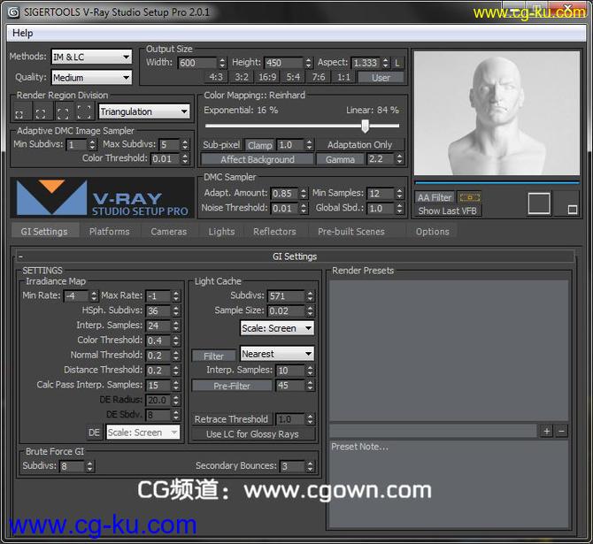Click the bust render preview thumbnail
The width and height of the screenshot is (593, 544).
pyautogui.click(x=497, y=113)
